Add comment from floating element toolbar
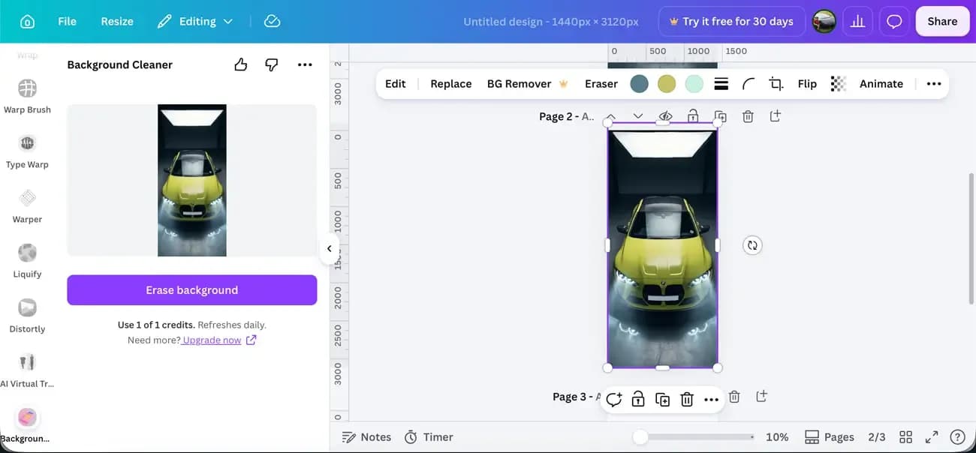 [614, 400]
